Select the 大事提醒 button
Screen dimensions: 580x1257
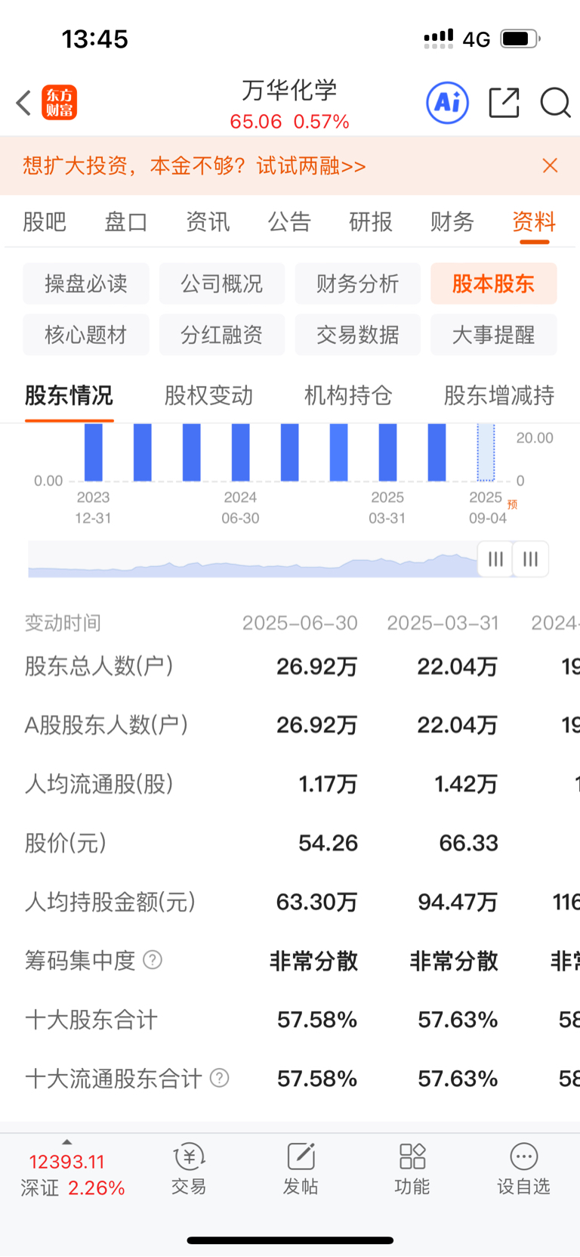click(494, 335)
